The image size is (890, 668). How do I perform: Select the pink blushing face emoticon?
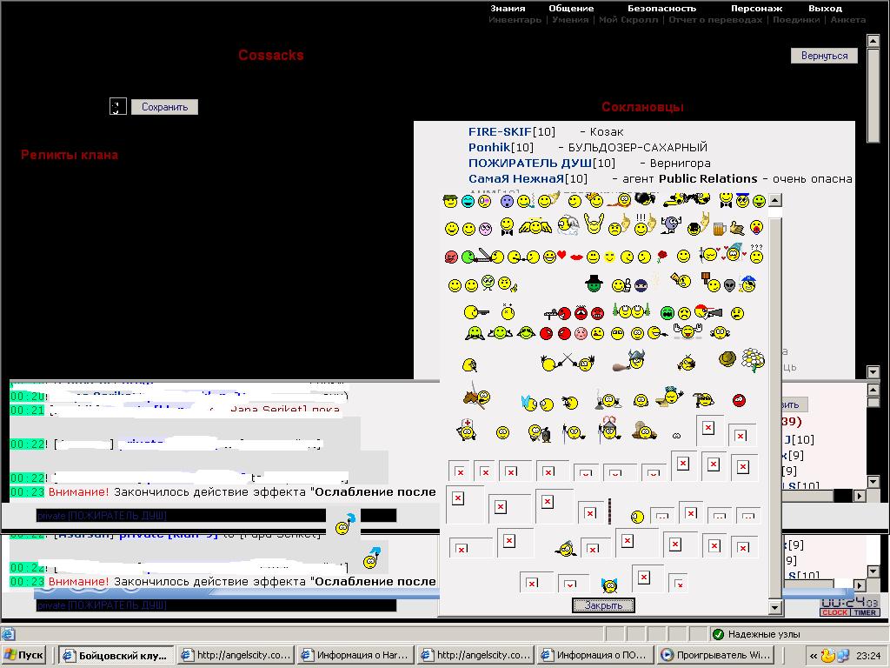click(581, 333)
